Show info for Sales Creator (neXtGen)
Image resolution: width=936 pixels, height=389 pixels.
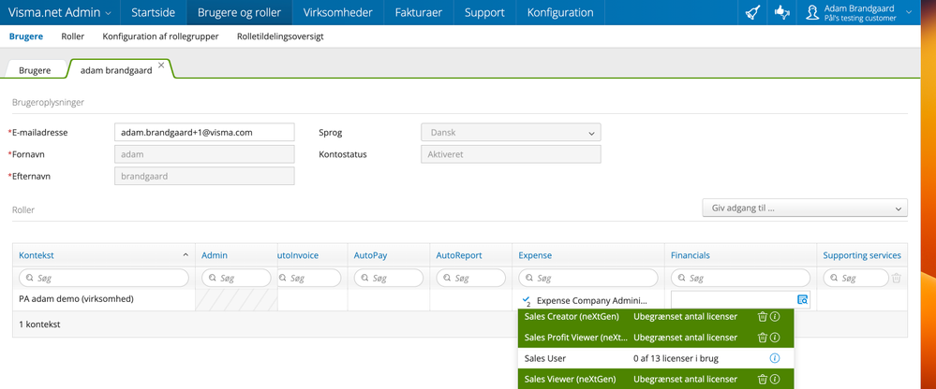point(775,316)
